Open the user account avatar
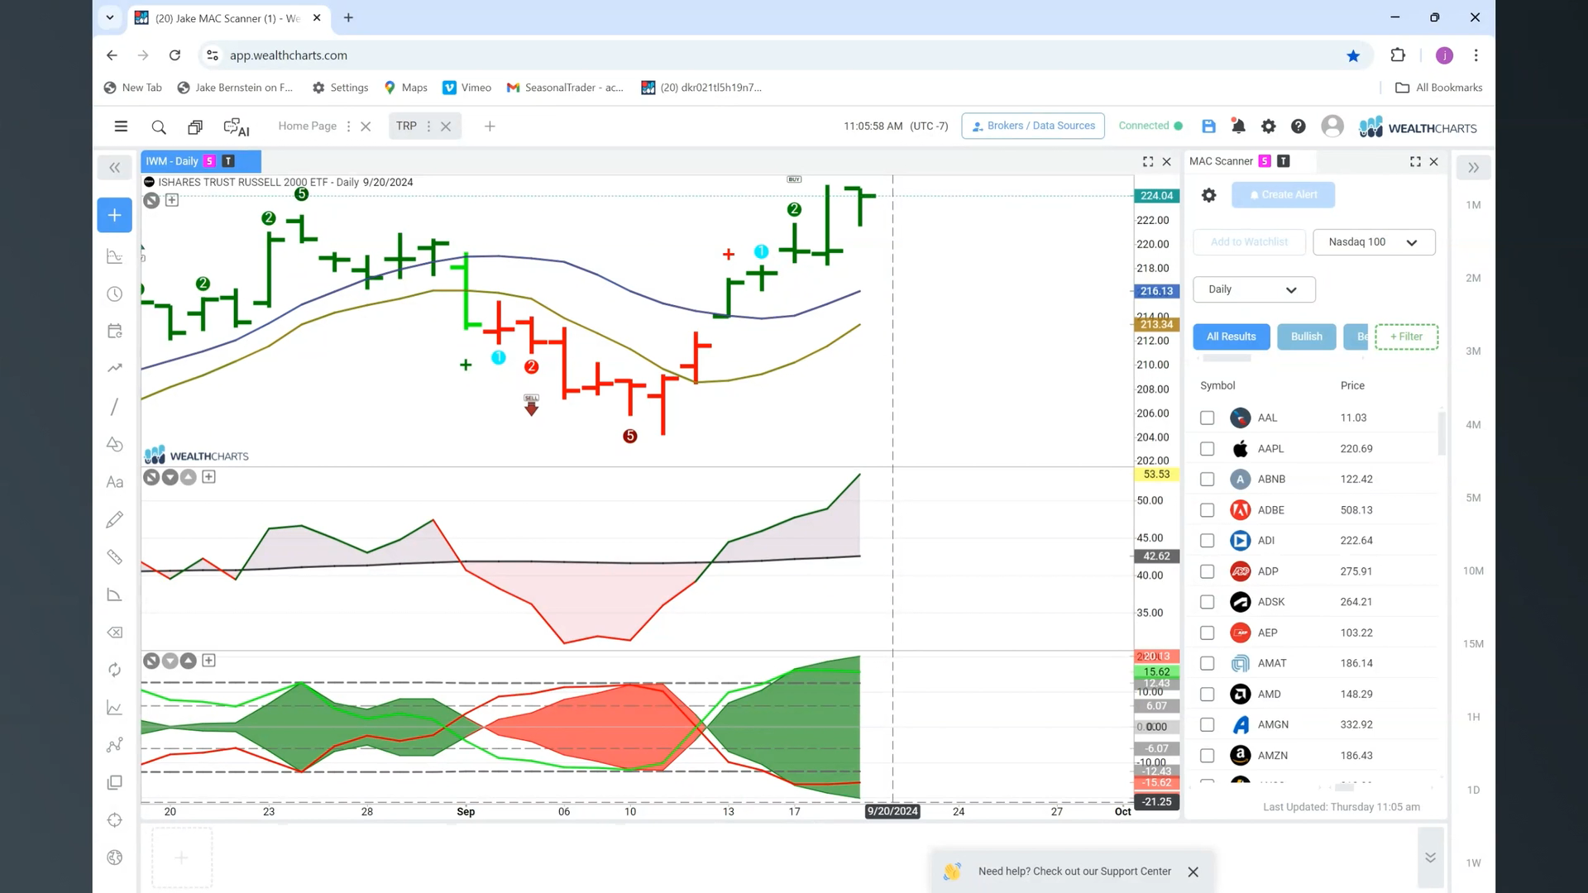The image size is (1588, 893). (1332, 126)
